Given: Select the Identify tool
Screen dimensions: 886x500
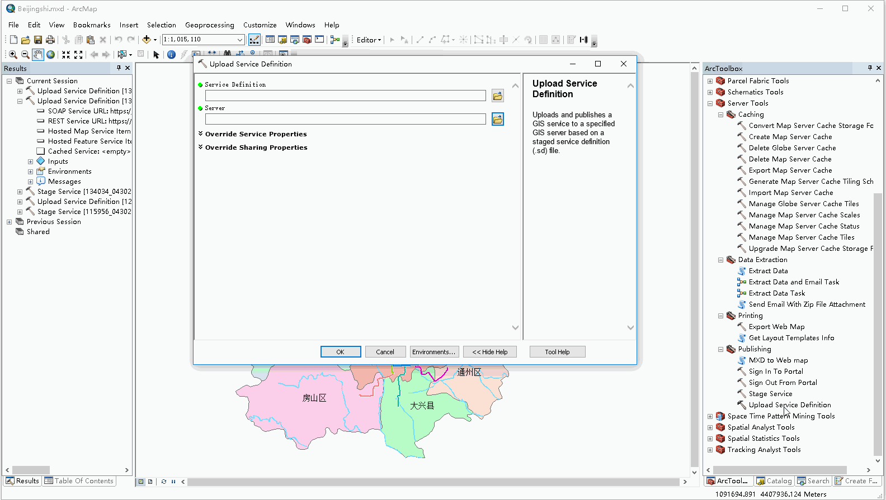Looking at the screenshot, I should coord(171,54).
